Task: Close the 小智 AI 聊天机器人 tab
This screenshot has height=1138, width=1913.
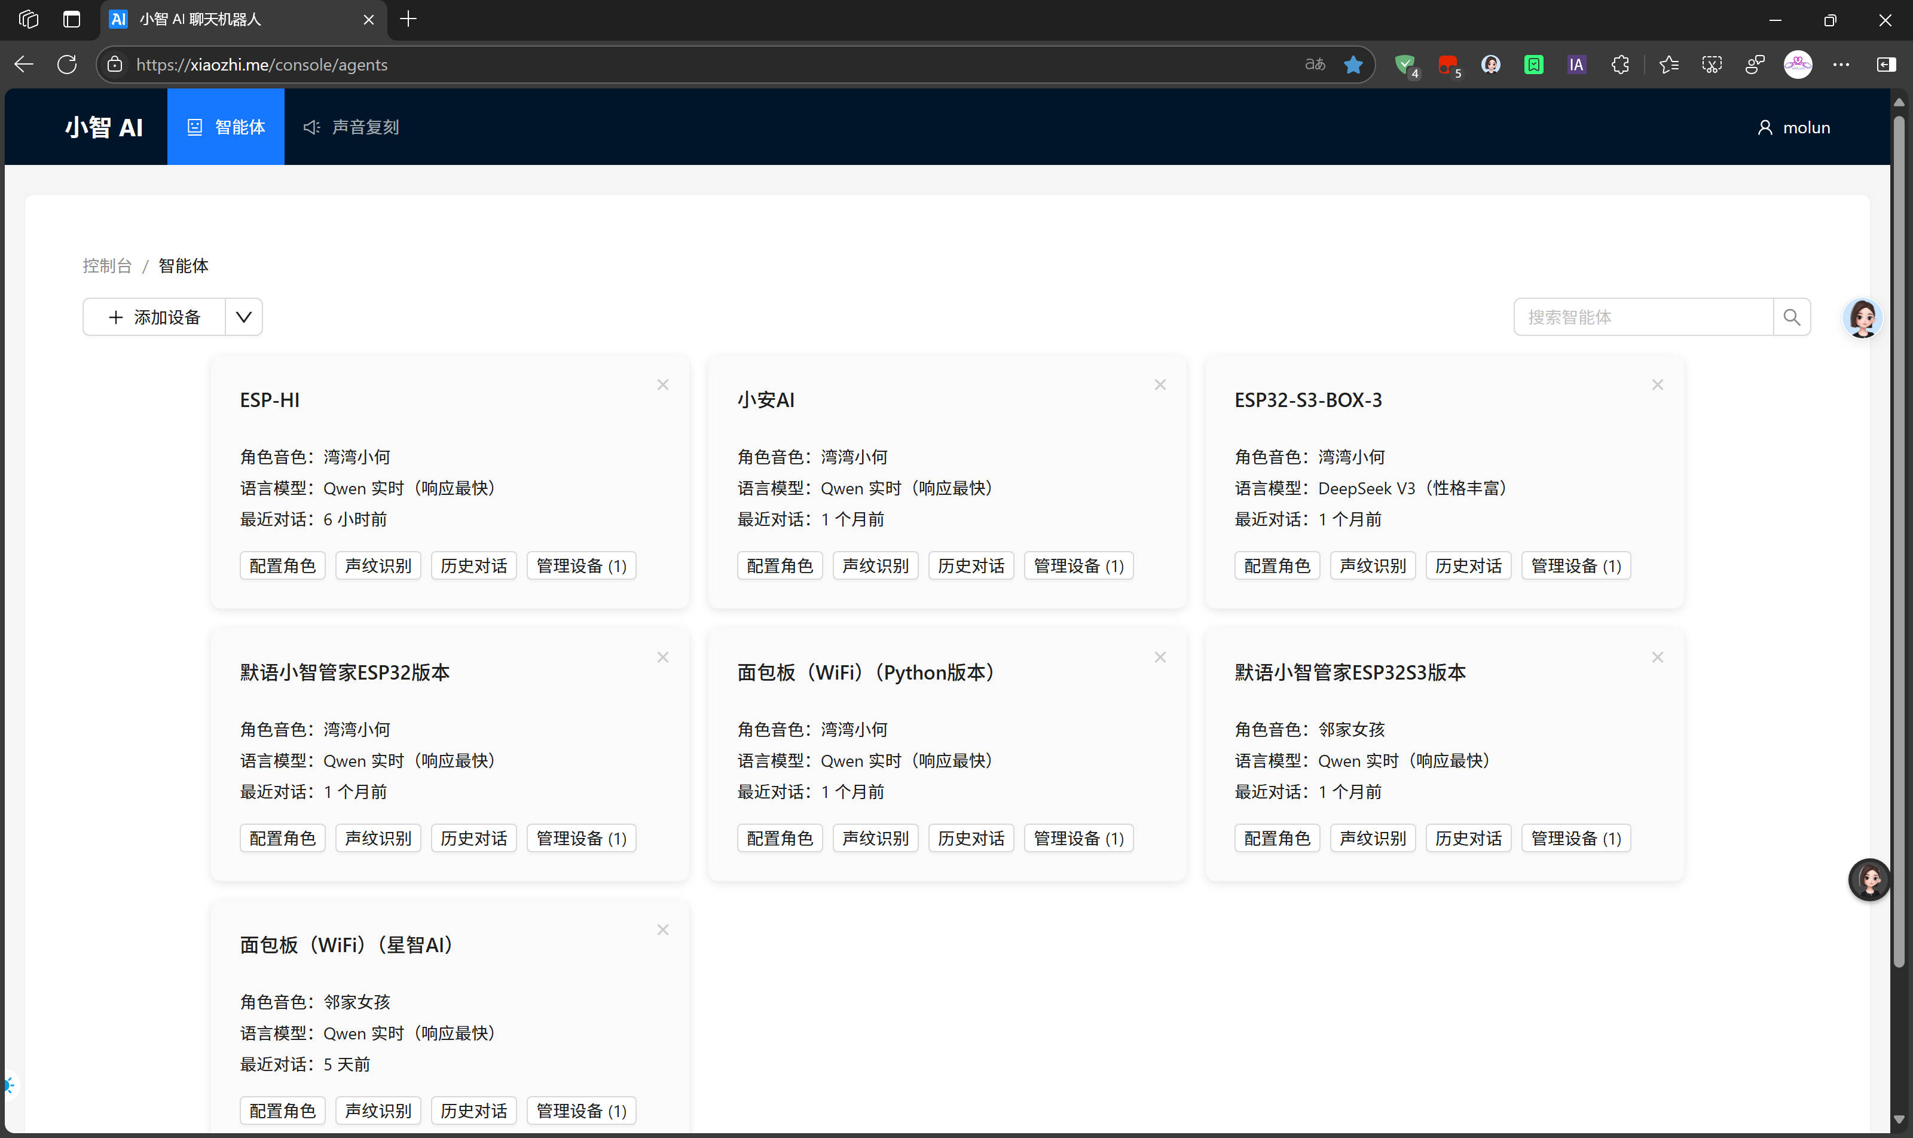Action: point(369,19)
